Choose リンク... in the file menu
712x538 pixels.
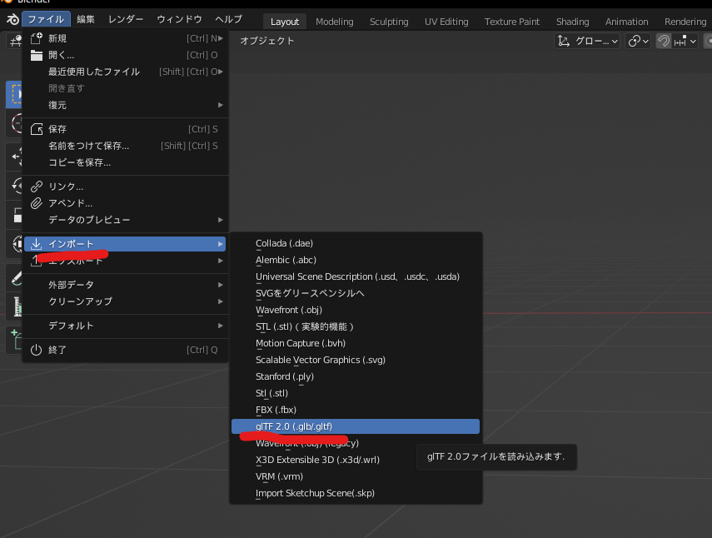pyautogui.click(x=125, y=187)
